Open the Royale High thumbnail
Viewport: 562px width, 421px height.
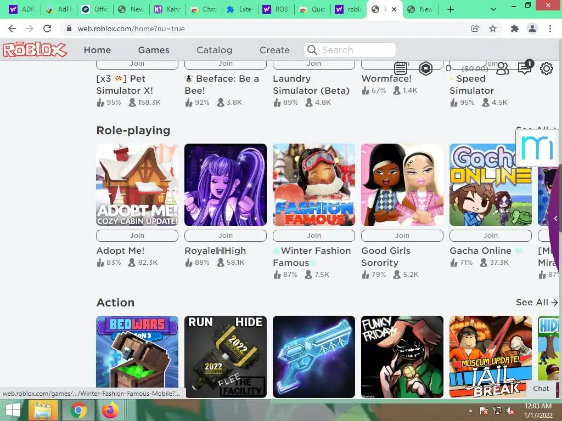[226, 185]
